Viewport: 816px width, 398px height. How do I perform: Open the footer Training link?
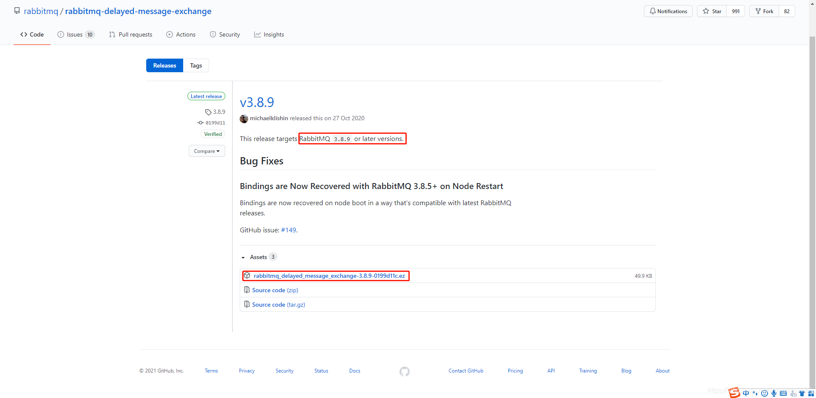point(588,371)
